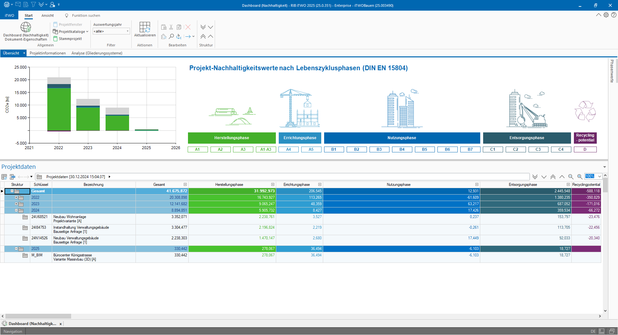
Task: Toggle the A1-A3 phase filter box
Action: [x=266, y=149]
